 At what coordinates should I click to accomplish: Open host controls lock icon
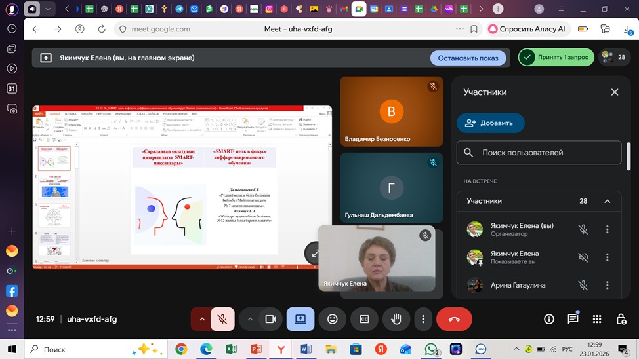pyautogui.click(x=621, y=319)
